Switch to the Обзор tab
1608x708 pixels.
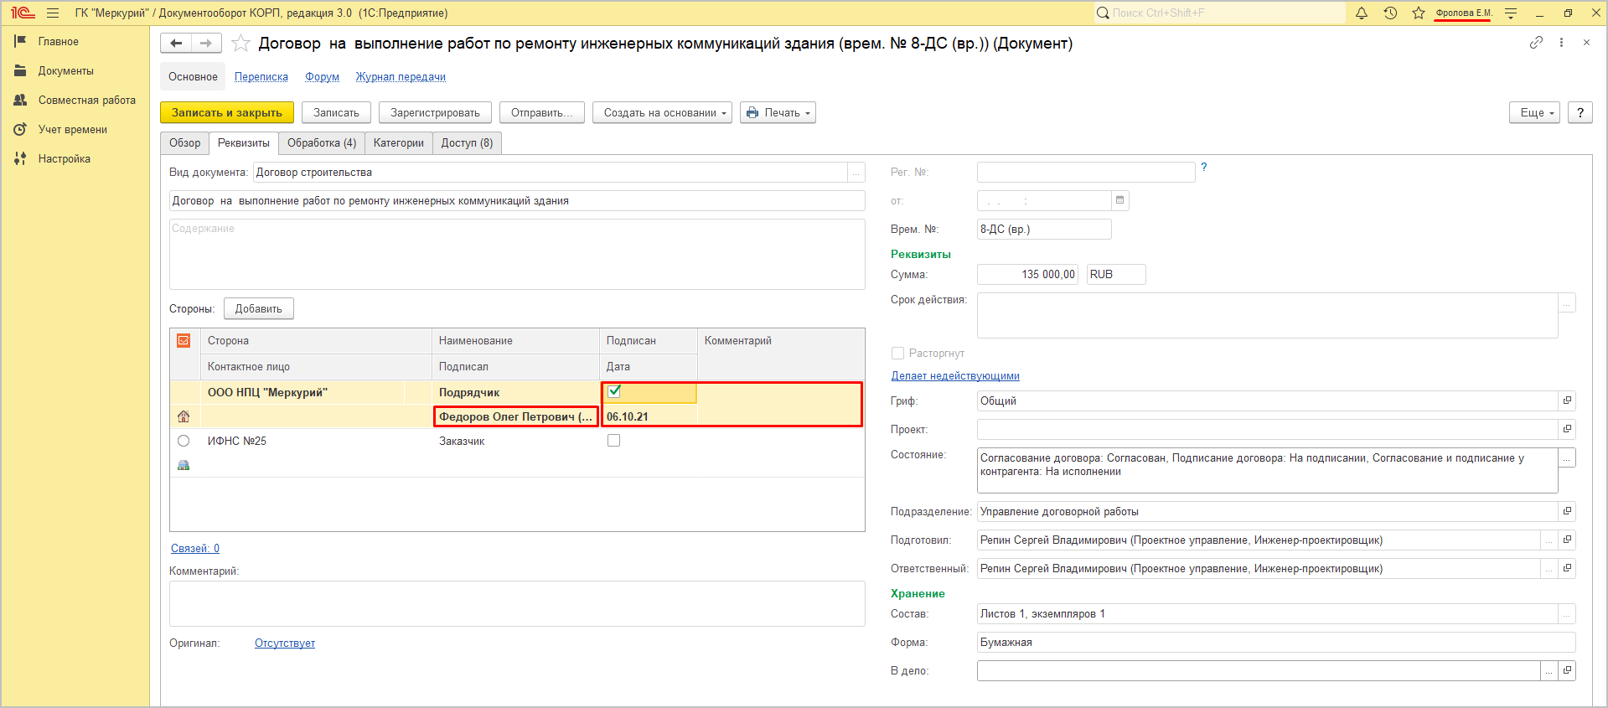point(185,143)
